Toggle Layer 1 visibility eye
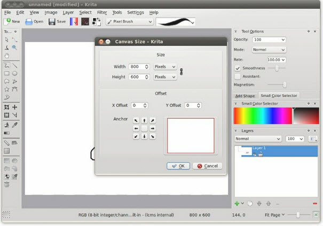Screen dimensions: 323x226 pyautogui.click(x=255, y=154)
